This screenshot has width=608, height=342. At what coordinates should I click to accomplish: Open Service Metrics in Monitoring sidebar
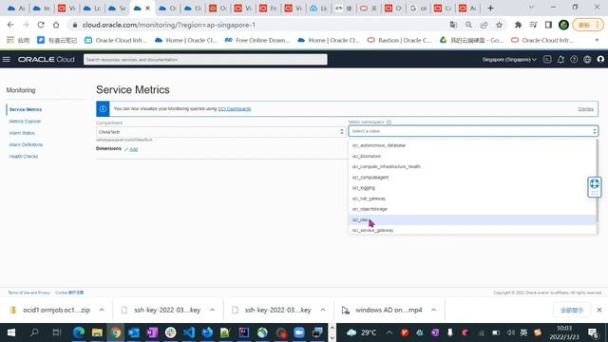pyautogui.click(x=26, y=109)
